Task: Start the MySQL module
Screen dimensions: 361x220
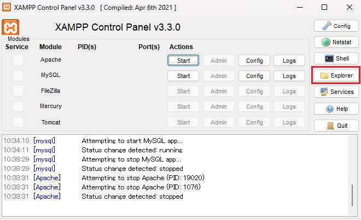Action: tap(184, 76)
